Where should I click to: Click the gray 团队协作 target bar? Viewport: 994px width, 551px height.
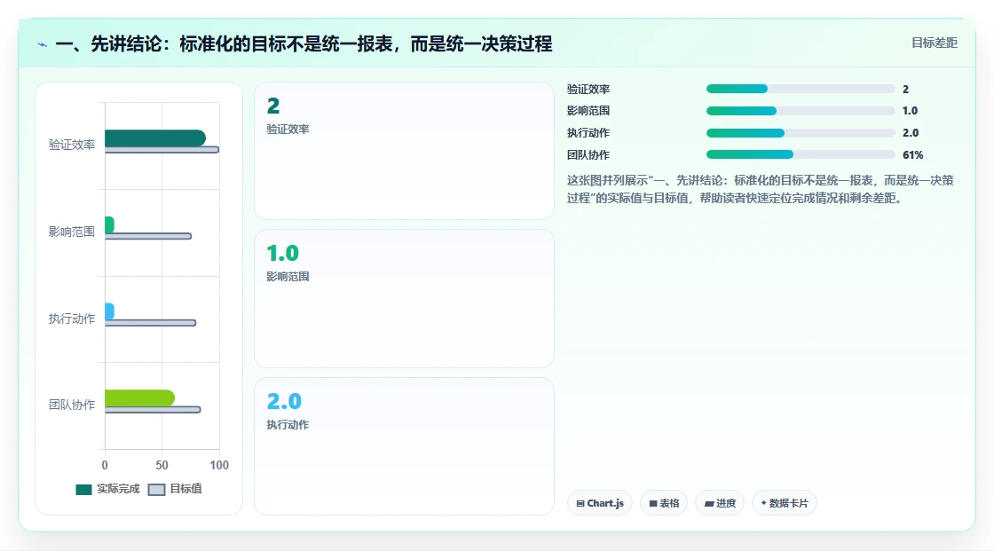(153, 410)
